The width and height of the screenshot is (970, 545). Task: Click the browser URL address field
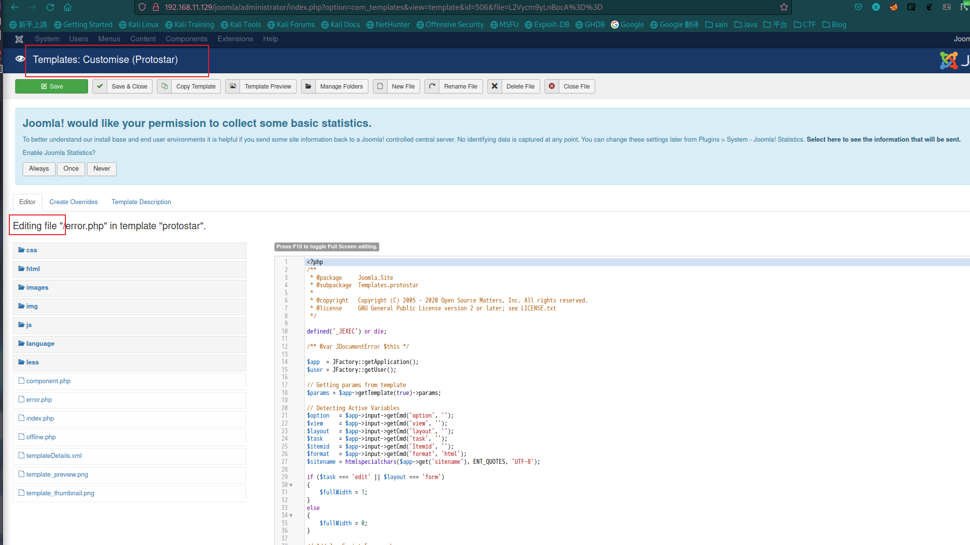tap(462, 7)
